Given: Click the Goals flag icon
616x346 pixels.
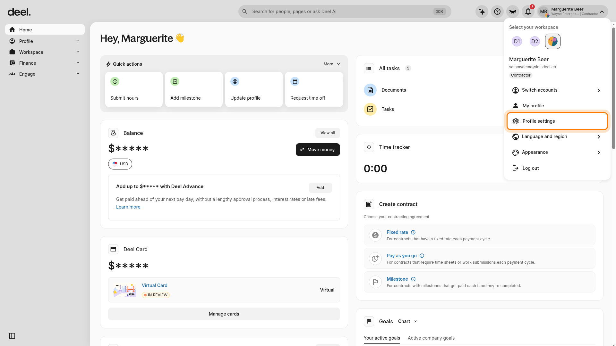Looking at the screenshot, I should click(369, 321).
